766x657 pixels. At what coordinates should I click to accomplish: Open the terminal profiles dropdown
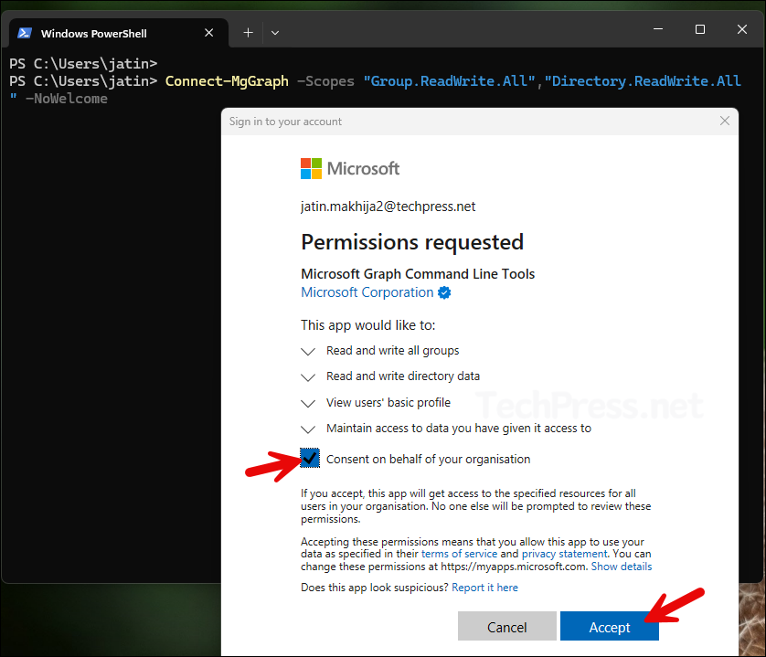coord(275,32)
